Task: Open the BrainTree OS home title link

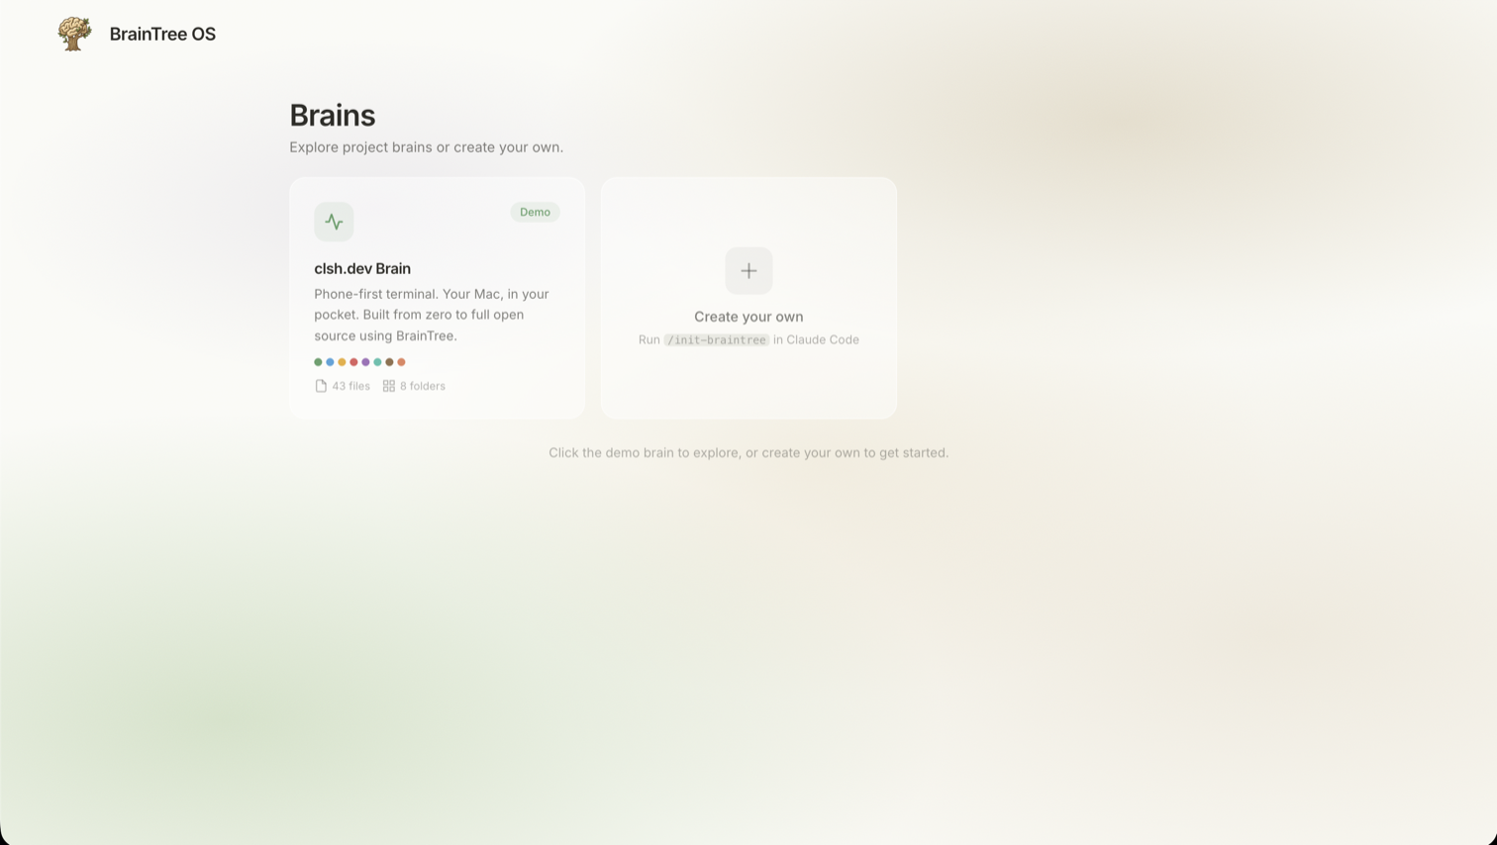Action: pyautogui.click(x=162, y=34)
